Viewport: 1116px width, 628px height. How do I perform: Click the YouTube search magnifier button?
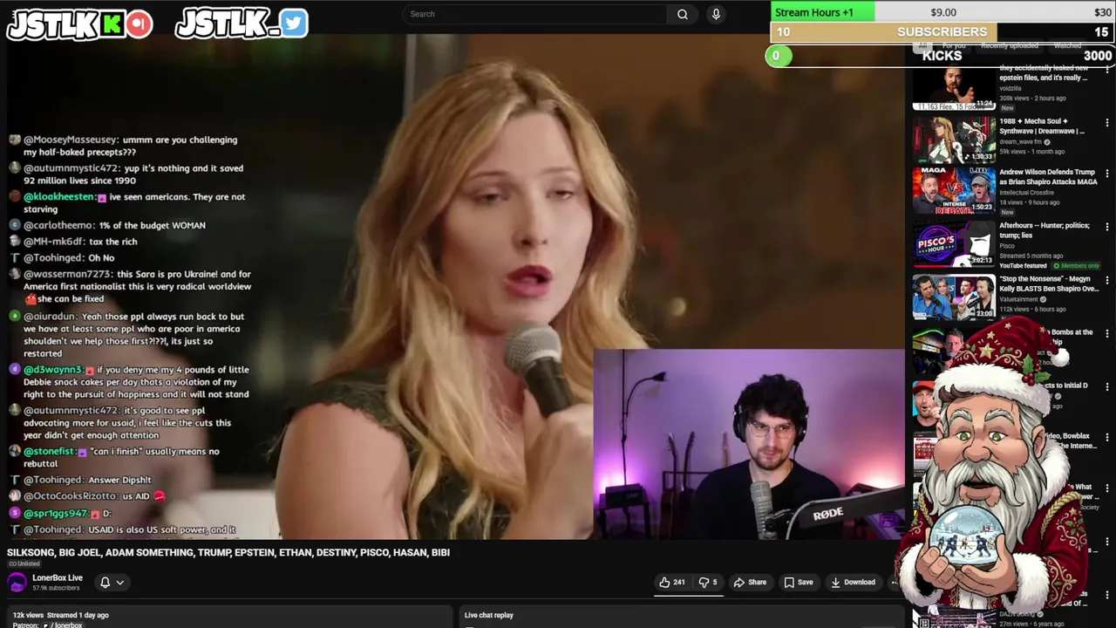pos(683,14)
